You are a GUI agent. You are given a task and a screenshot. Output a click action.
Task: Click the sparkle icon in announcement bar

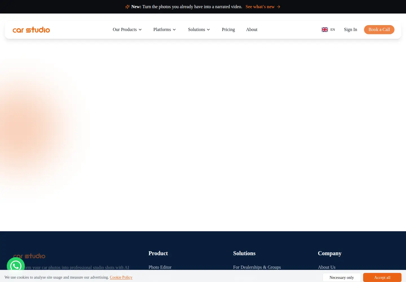pyautogui.click(x=127, y=7)
